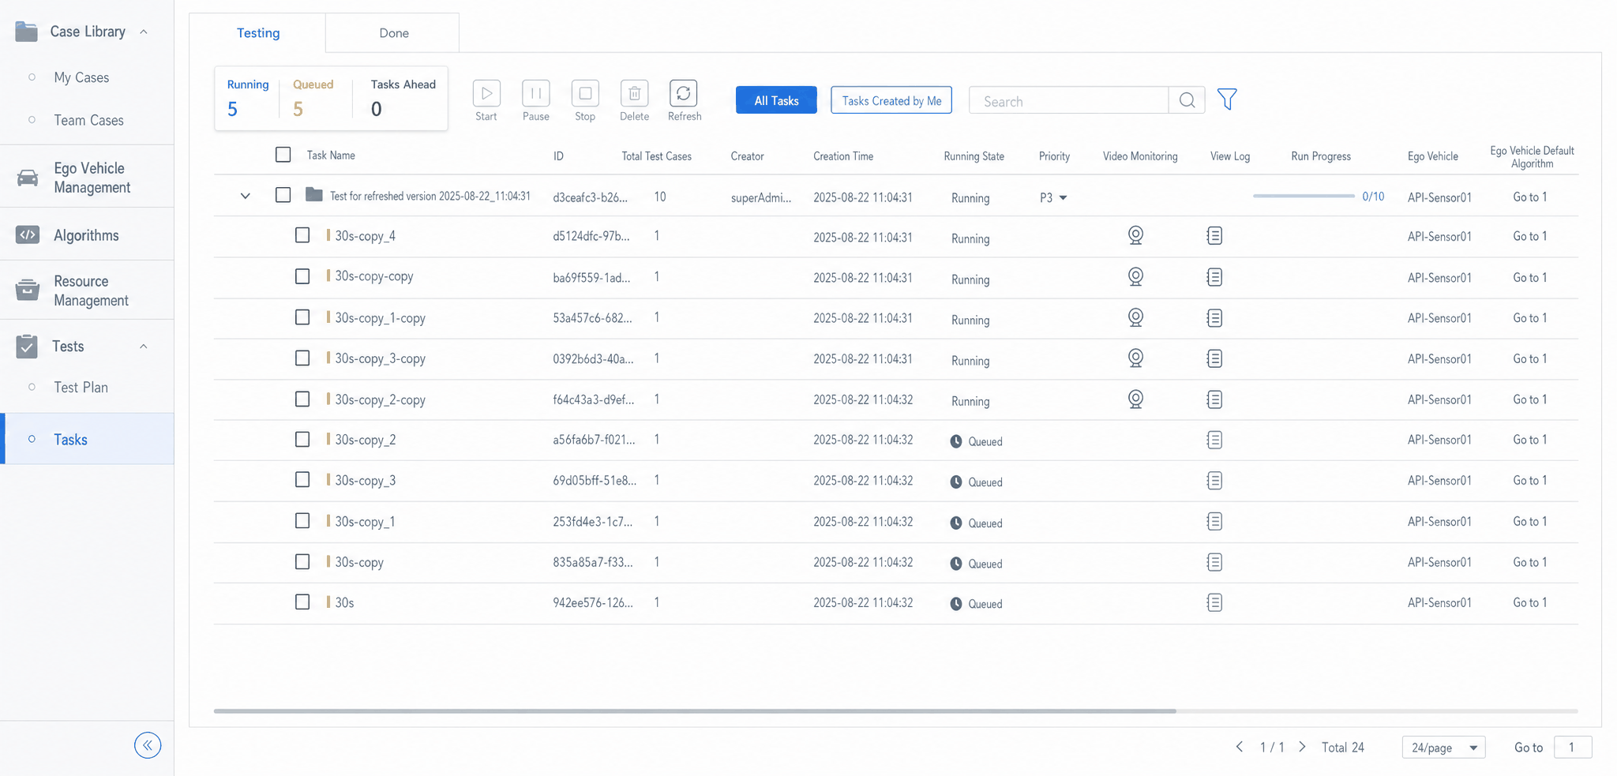Select the 30s-copy_1 row checkbox
Image resolution: width=1617 pixels, height=776 pixels.
(302, 521)
